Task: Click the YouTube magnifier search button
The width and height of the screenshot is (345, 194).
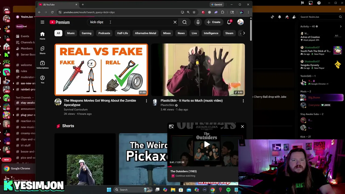Action: point(185,22)
